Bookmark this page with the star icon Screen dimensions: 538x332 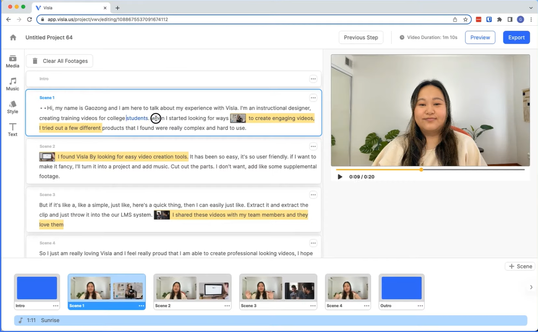(x=465, y=19)
